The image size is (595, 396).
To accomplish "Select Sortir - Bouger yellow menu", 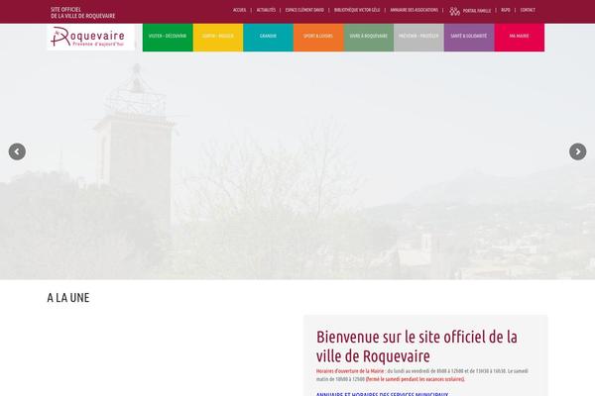I will [218, 38].
